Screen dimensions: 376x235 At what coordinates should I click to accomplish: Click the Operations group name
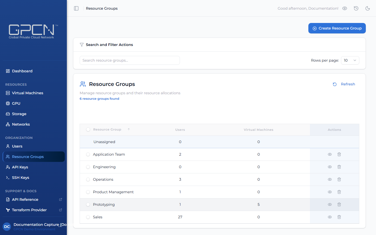[x=103, y=179]
